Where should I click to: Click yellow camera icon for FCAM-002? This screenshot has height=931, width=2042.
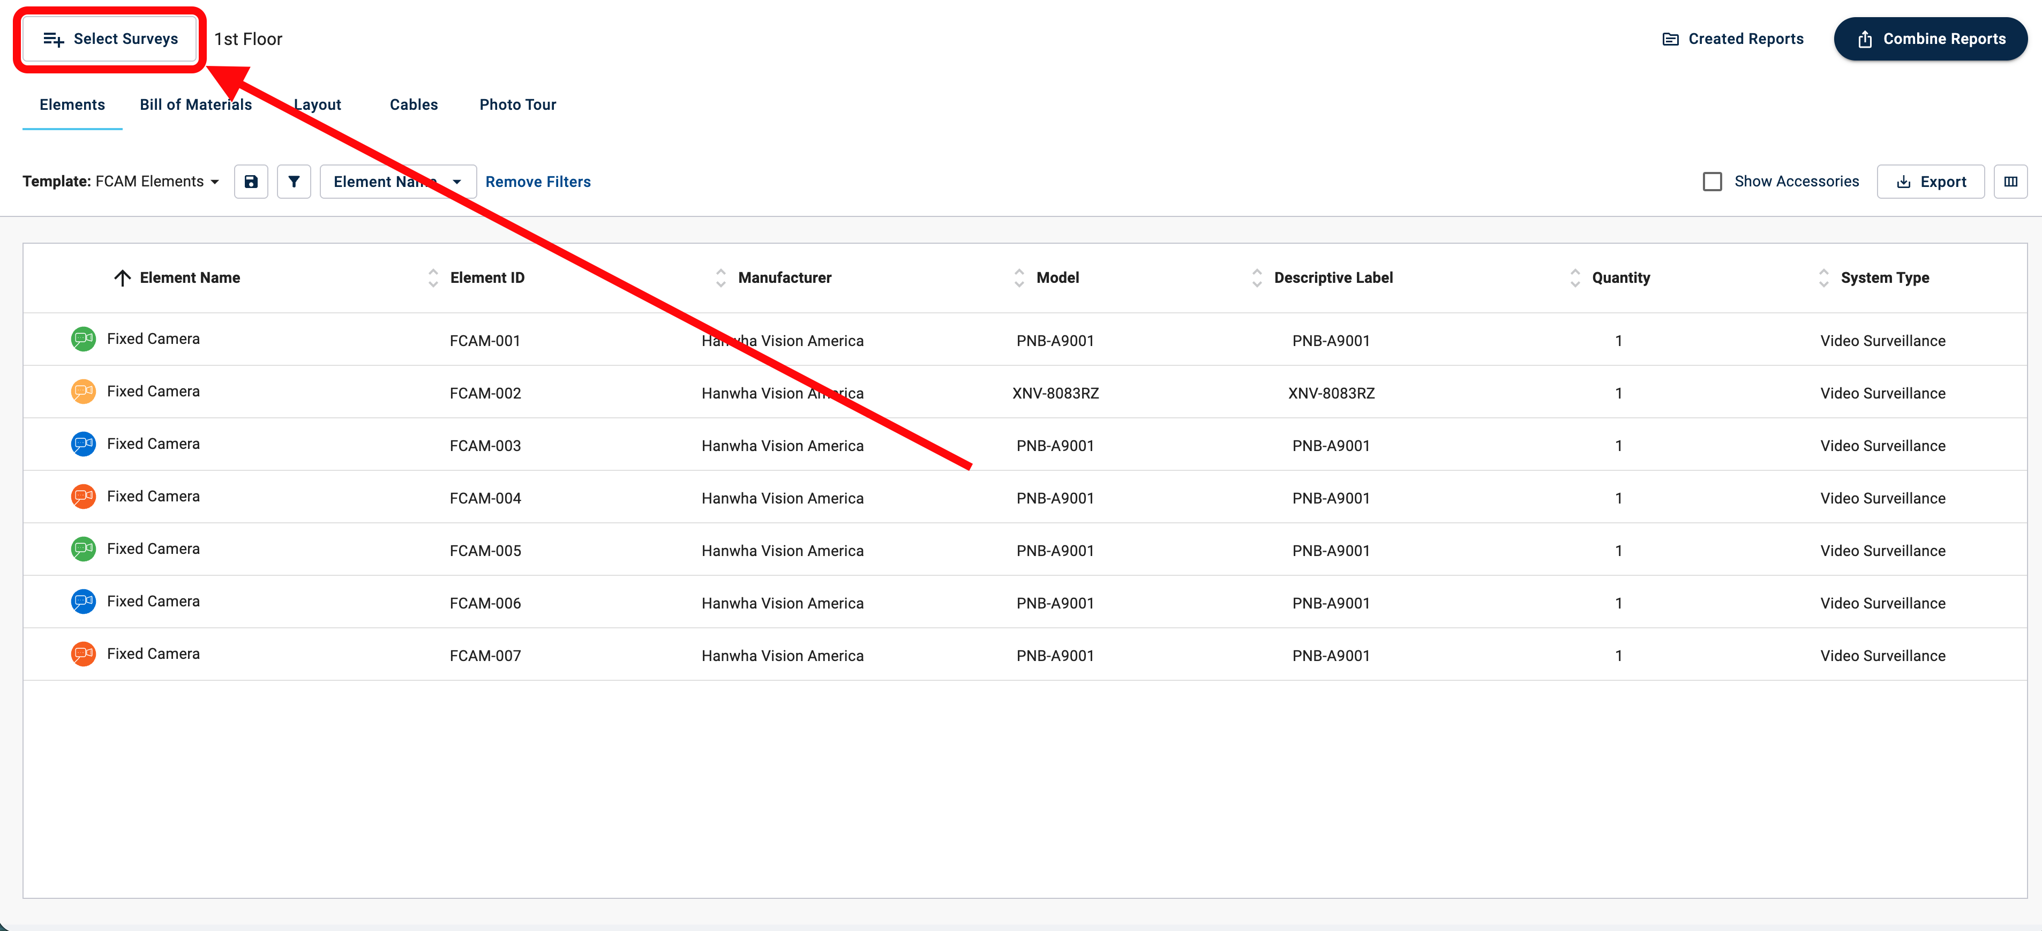point(83,392)
